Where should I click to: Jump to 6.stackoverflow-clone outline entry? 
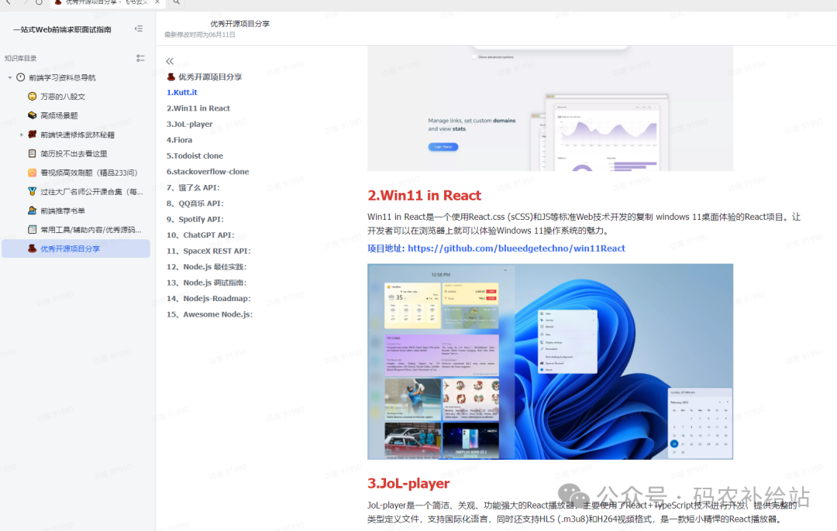(x=208, y=172)
